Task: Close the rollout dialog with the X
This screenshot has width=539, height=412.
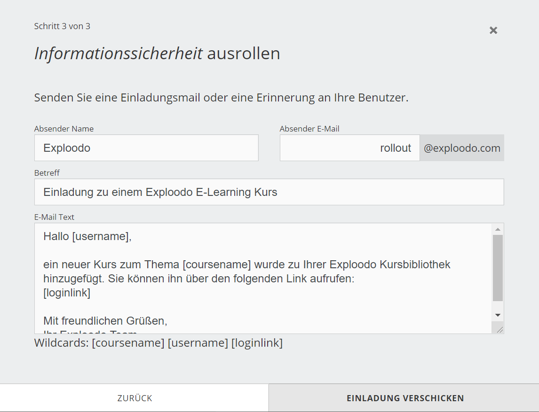Action: 493,31
